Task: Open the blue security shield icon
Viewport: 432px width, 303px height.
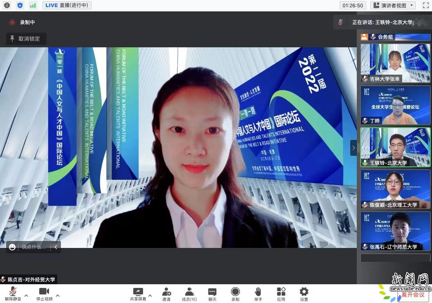Action: [x=20, y=5]
